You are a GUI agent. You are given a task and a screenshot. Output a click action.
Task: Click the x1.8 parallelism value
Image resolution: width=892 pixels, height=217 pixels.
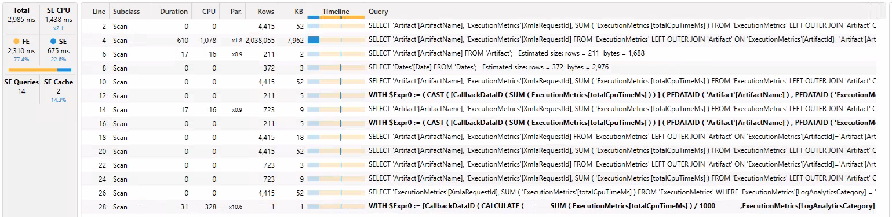pyautogui.click(x=237, y=41)
